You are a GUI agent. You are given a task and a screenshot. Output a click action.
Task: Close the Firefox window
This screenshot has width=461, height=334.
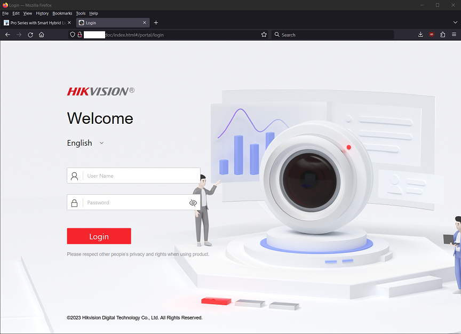coord(453,5)
